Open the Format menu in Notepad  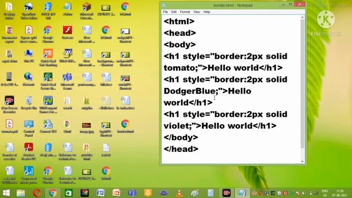coord(185,12)
